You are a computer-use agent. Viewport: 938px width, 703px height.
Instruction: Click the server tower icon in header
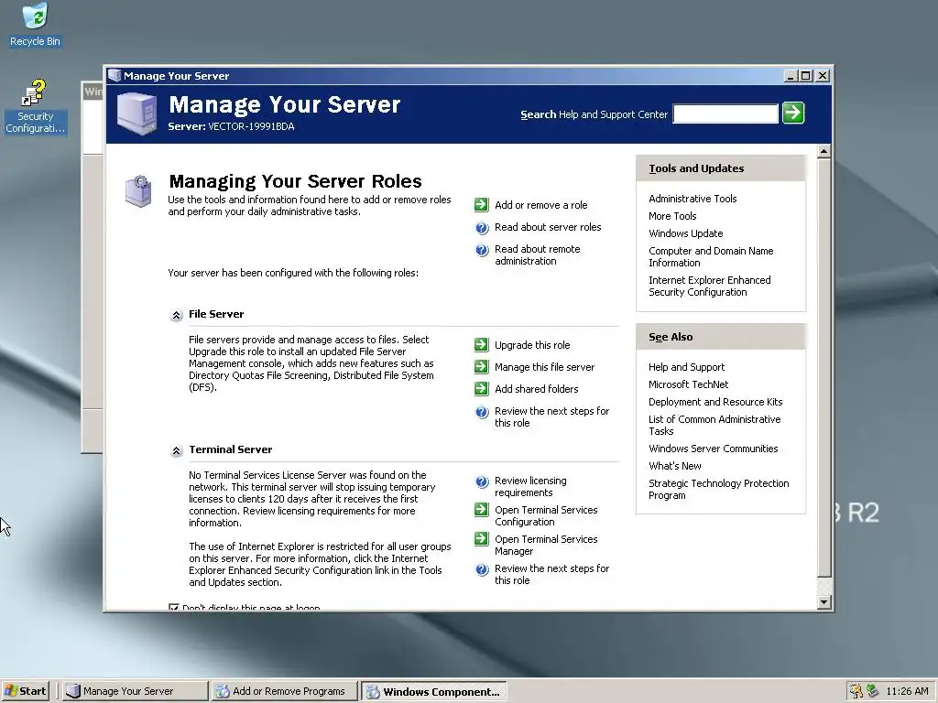[137, 114]
